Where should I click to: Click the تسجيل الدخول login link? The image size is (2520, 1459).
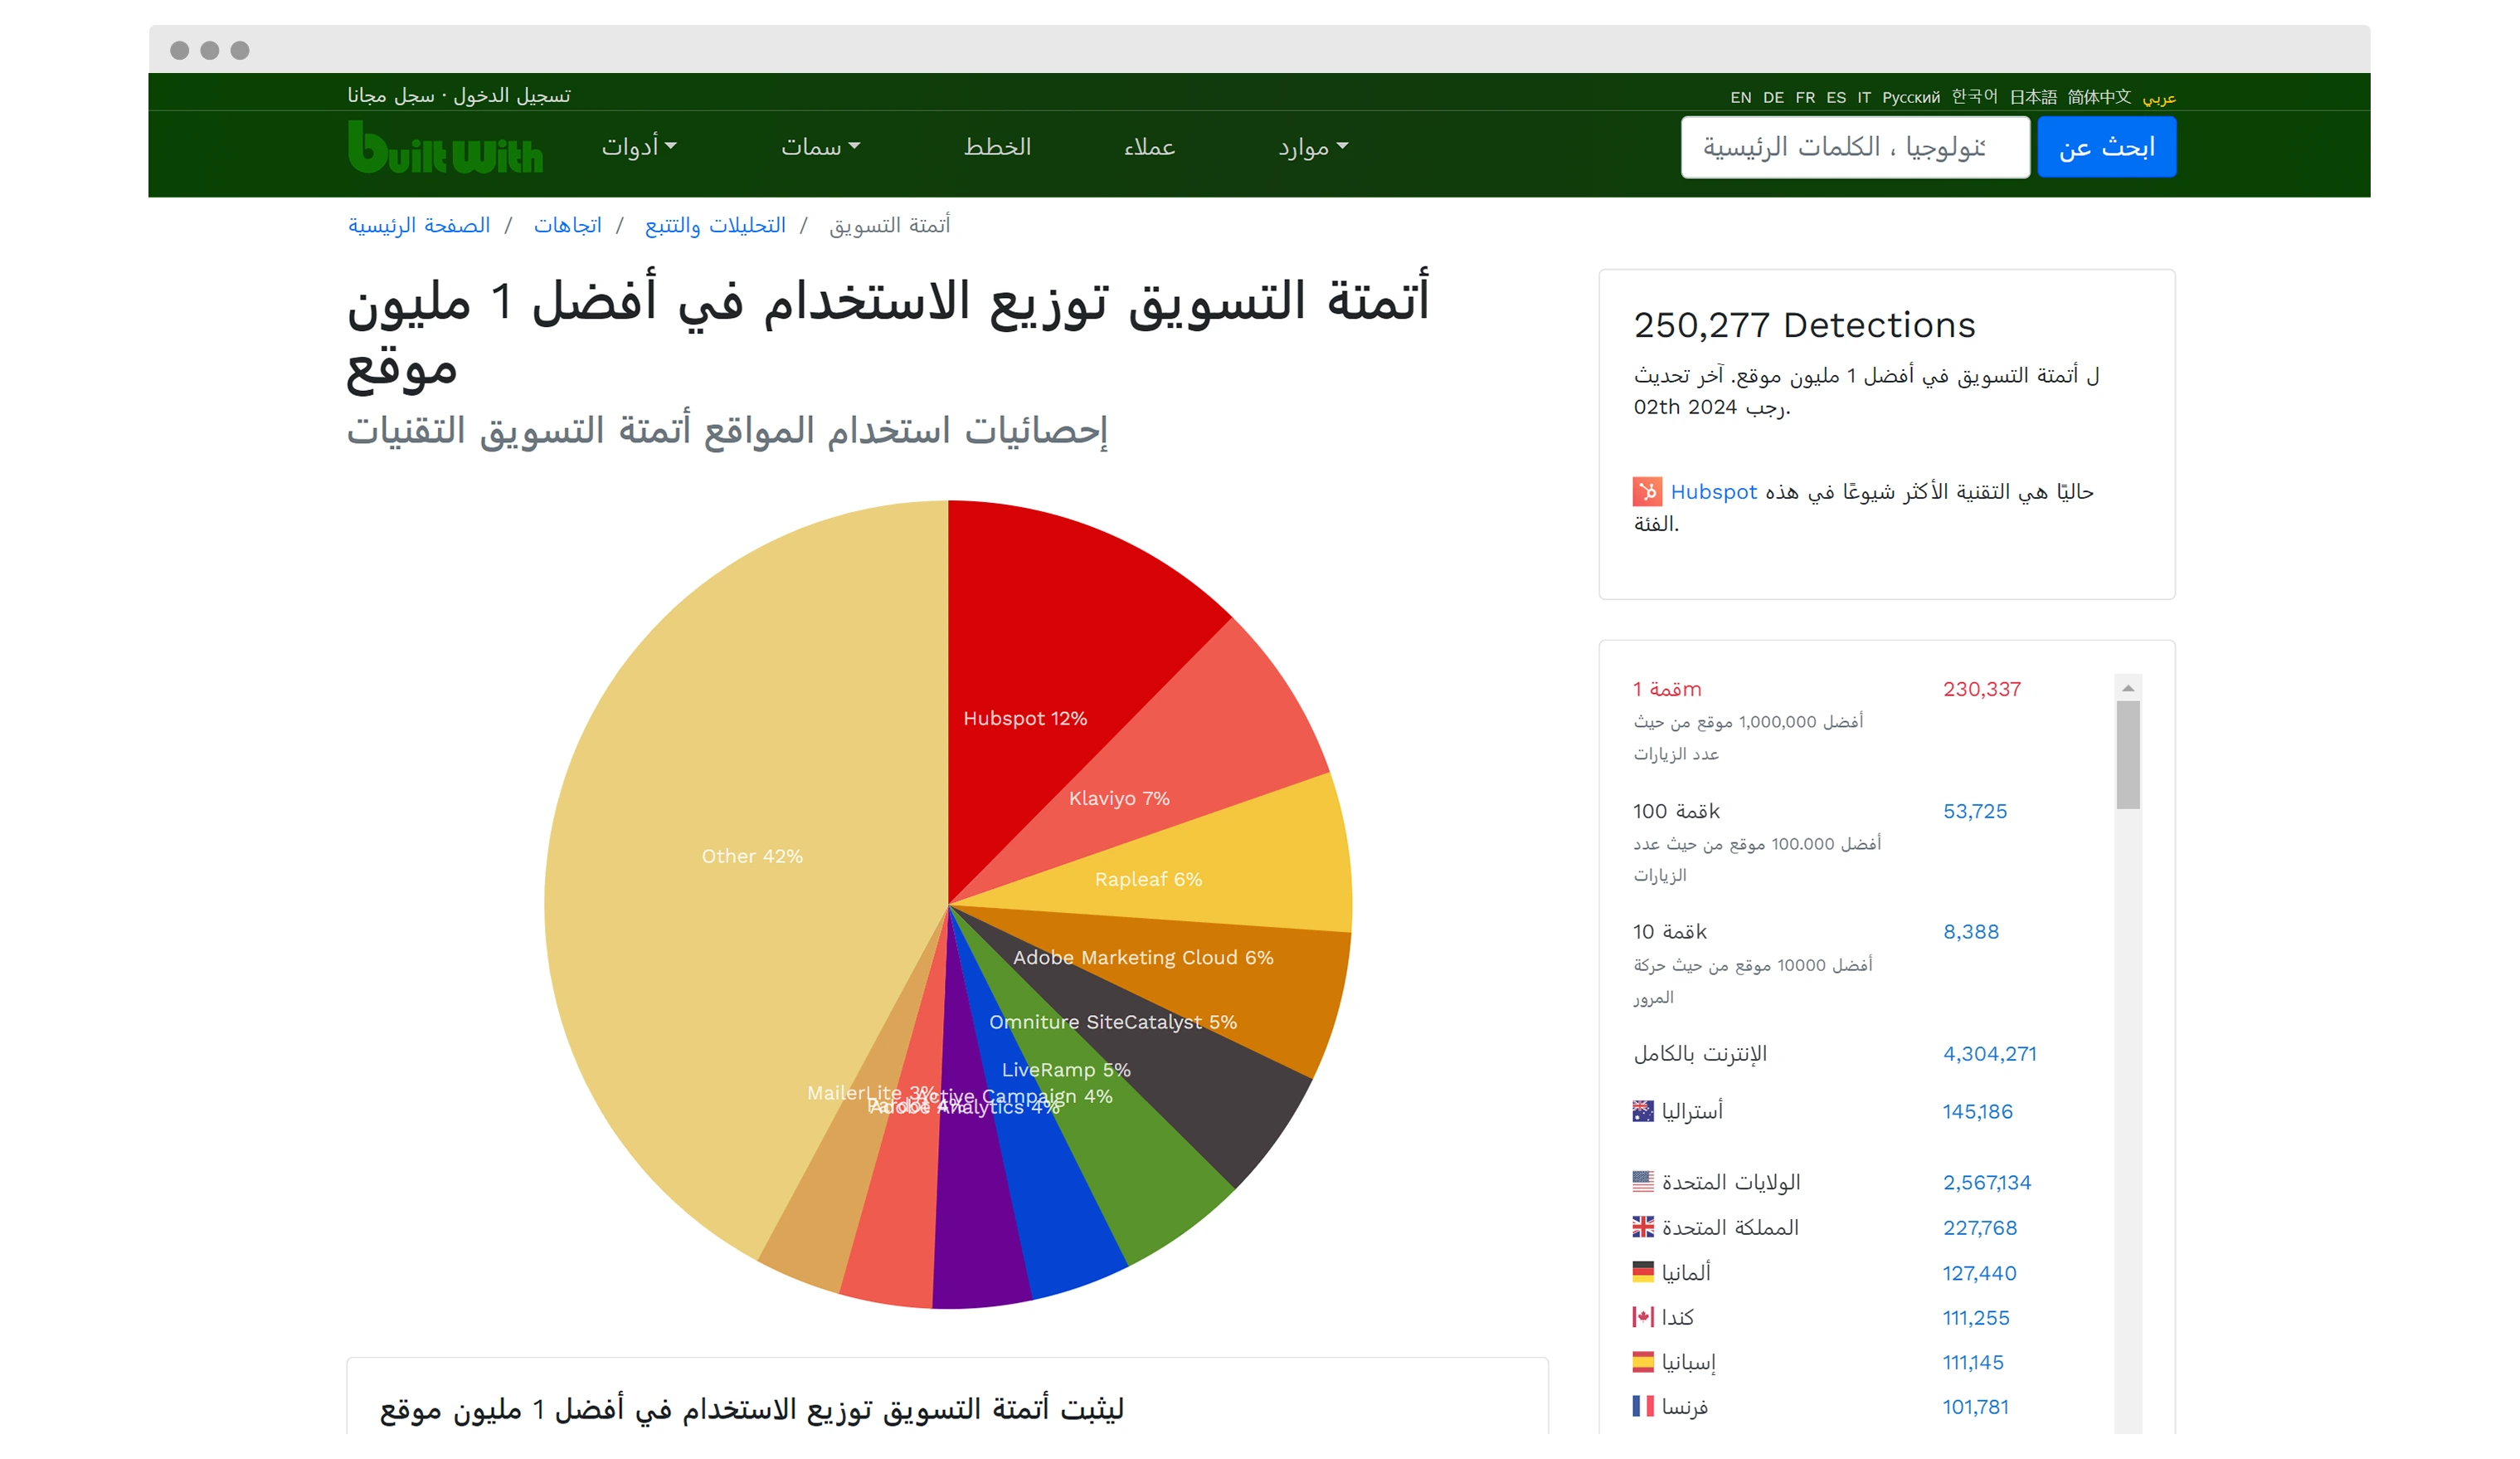[512, 95]
